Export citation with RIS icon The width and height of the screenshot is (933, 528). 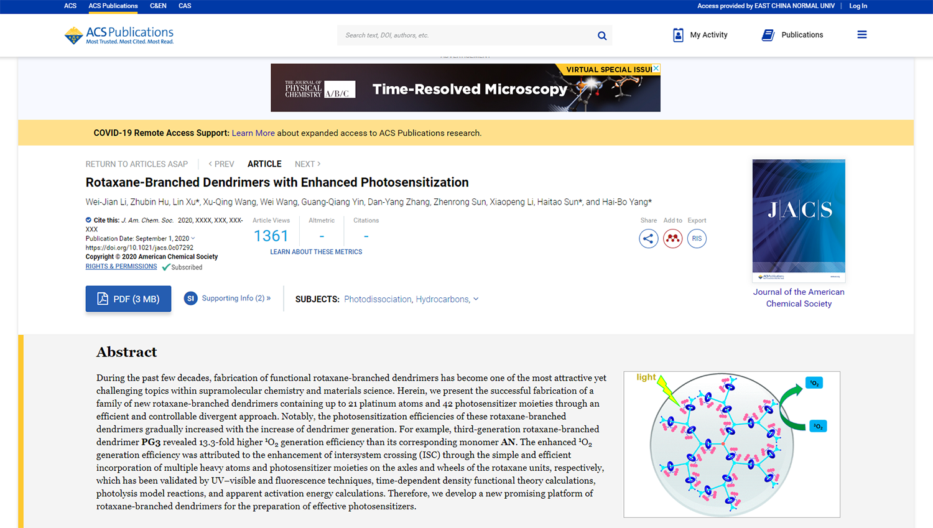coord(697,239)
